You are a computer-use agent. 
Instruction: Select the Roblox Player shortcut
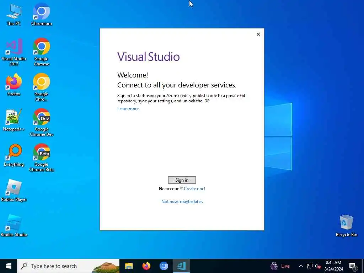[14, 191]
